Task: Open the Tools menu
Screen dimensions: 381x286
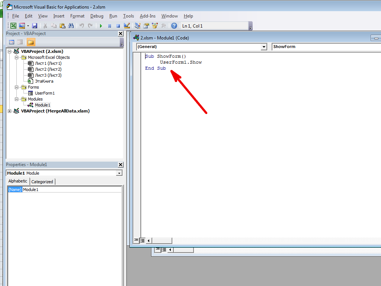Action: (128, 16)
